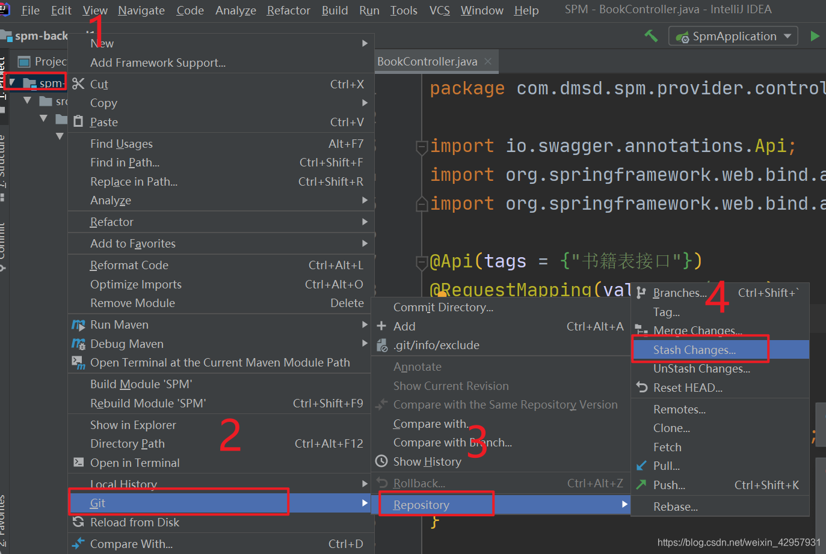Open the Help menu

tap(526, 10)
